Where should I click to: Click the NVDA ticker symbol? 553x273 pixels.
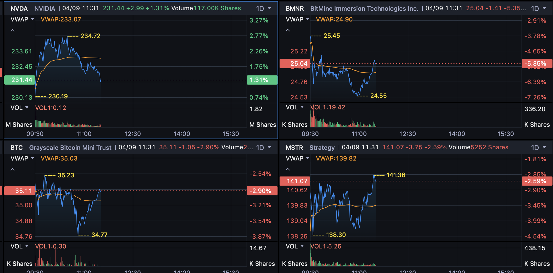point(19,8)
